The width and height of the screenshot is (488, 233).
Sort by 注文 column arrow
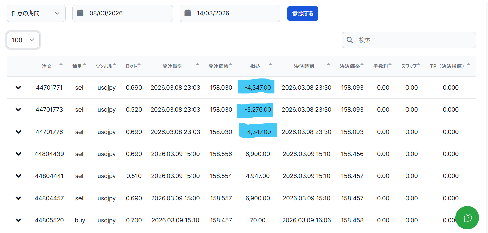[61, 64]
